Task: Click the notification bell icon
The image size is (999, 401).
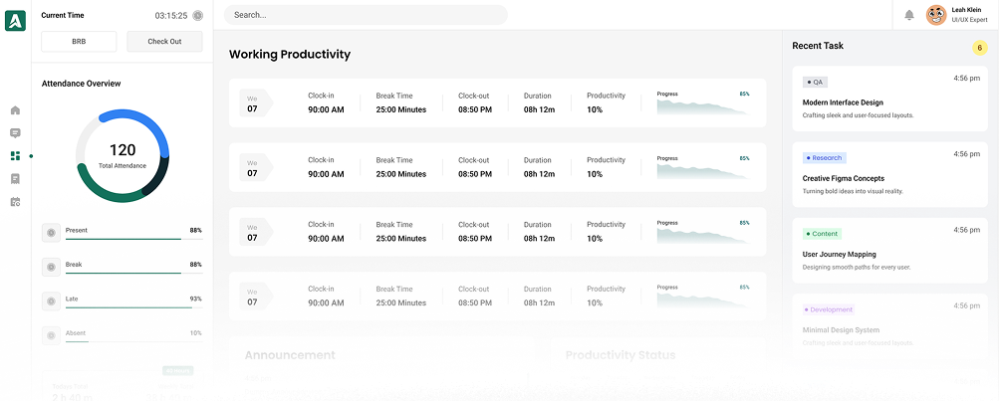Action: click(908, 15)
